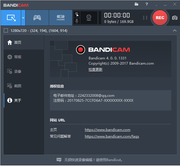Toggle microphone recording

click(x=77, y=21)
